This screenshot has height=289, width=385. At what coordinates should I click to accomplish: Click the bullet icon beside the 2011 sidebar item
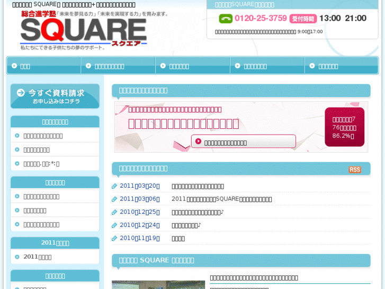(17, 257)
